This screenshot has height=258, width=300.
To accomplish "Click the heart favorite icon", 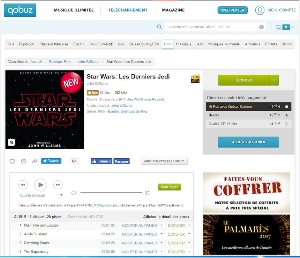I will pyautogui.click(x=12, y=161).
